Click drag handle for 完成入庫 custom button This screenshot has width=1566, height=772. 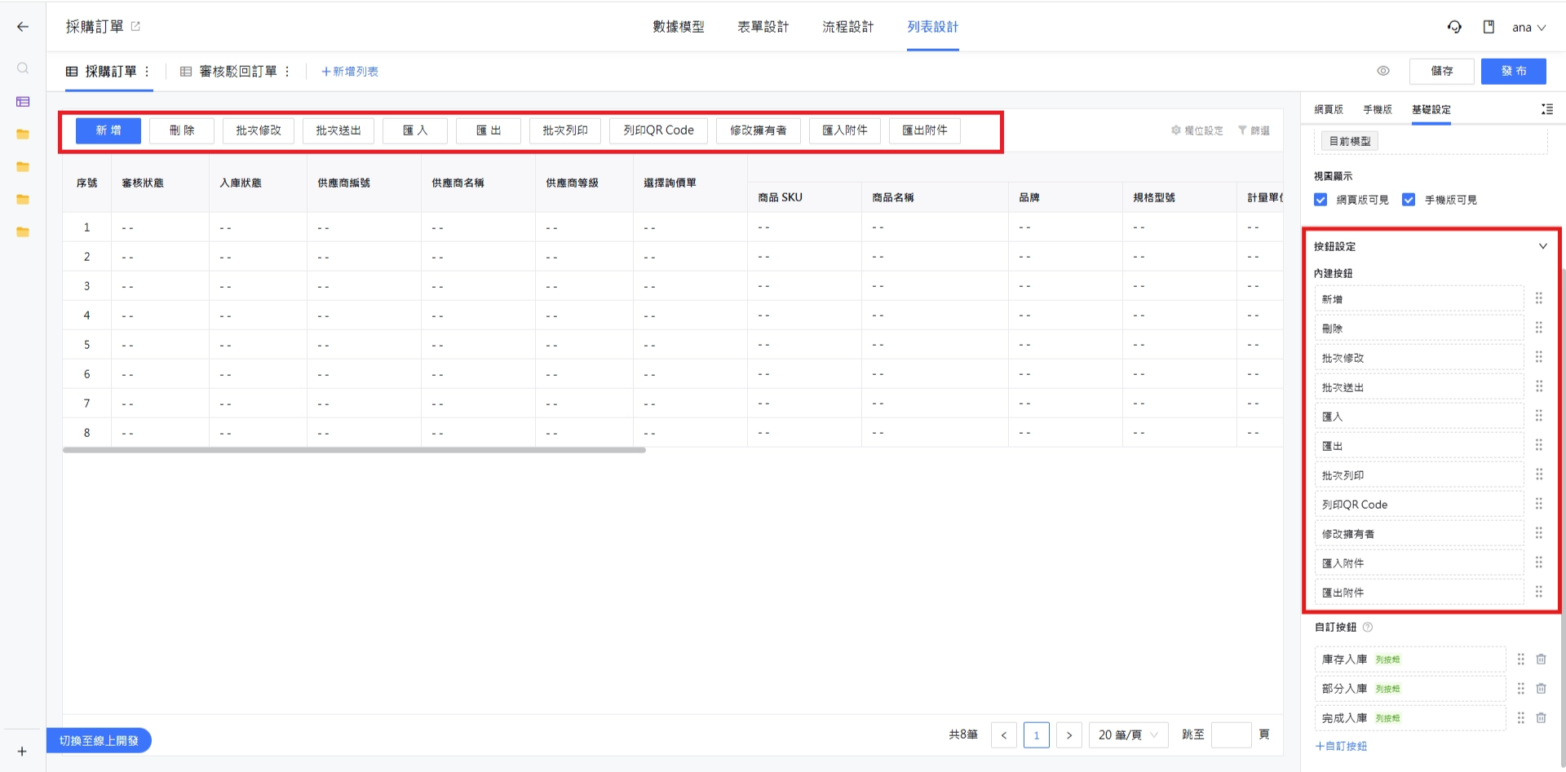[1521, 717]
